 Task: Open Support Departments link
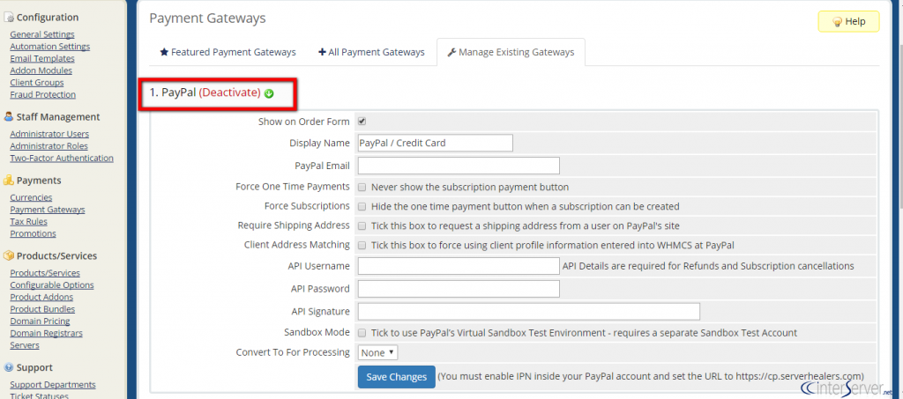(x=53, y=385)
